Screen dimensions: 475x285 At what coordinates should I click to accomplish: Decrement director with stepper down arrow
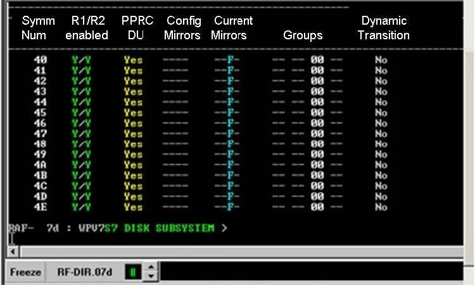pos(151,276)
